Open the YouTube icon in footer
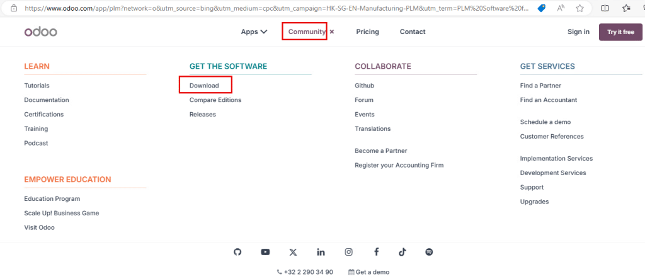Image resolution: width=645 pixels, height=279 pixels. tap(265, 253)
